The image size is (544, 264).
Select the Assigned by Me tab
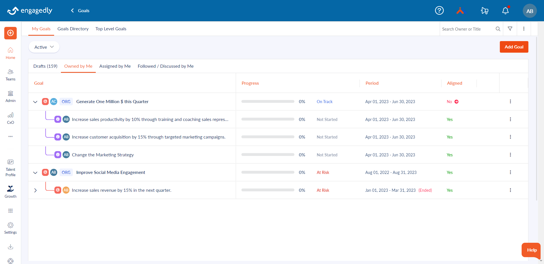click(x=115, y=66)
